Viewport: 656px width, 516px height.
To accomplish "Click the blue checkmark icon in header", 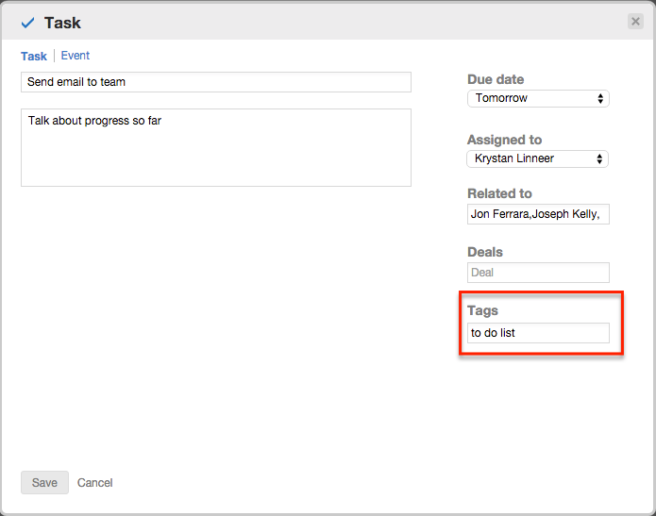I will click(27, 23).
